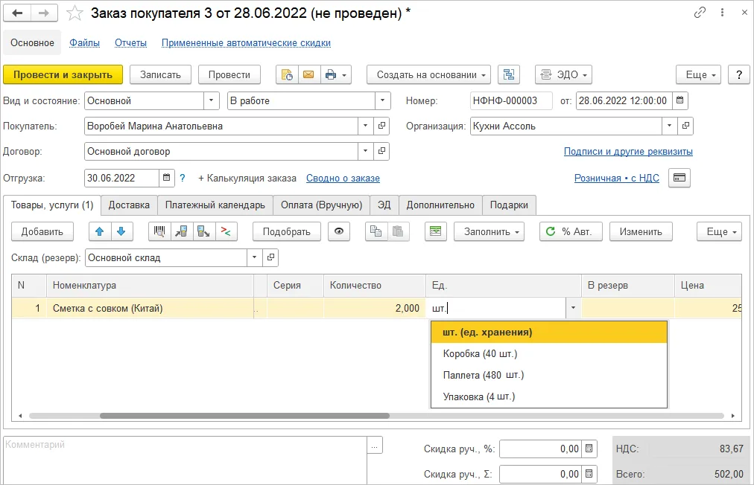Click the Добавить row button
This screenshot has width=754, height=485.
click(42, 231)
